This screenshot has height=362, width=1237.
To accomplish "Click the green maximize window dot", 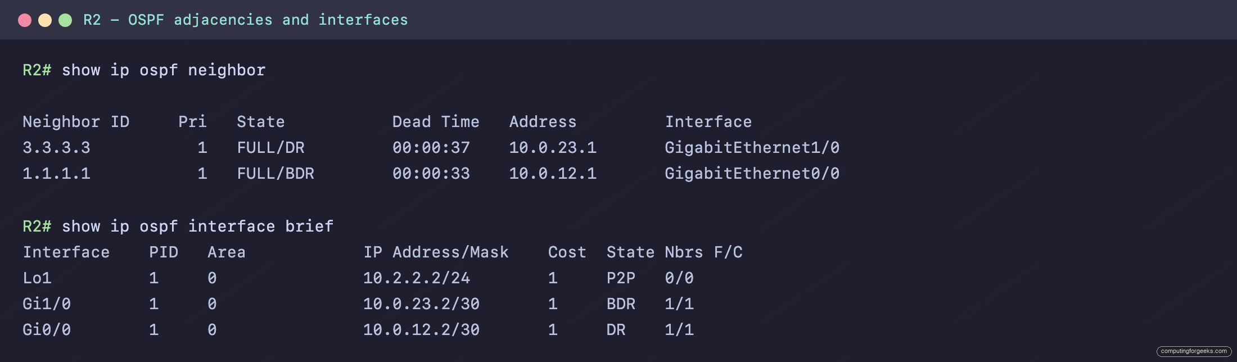I will click(65, 20).
